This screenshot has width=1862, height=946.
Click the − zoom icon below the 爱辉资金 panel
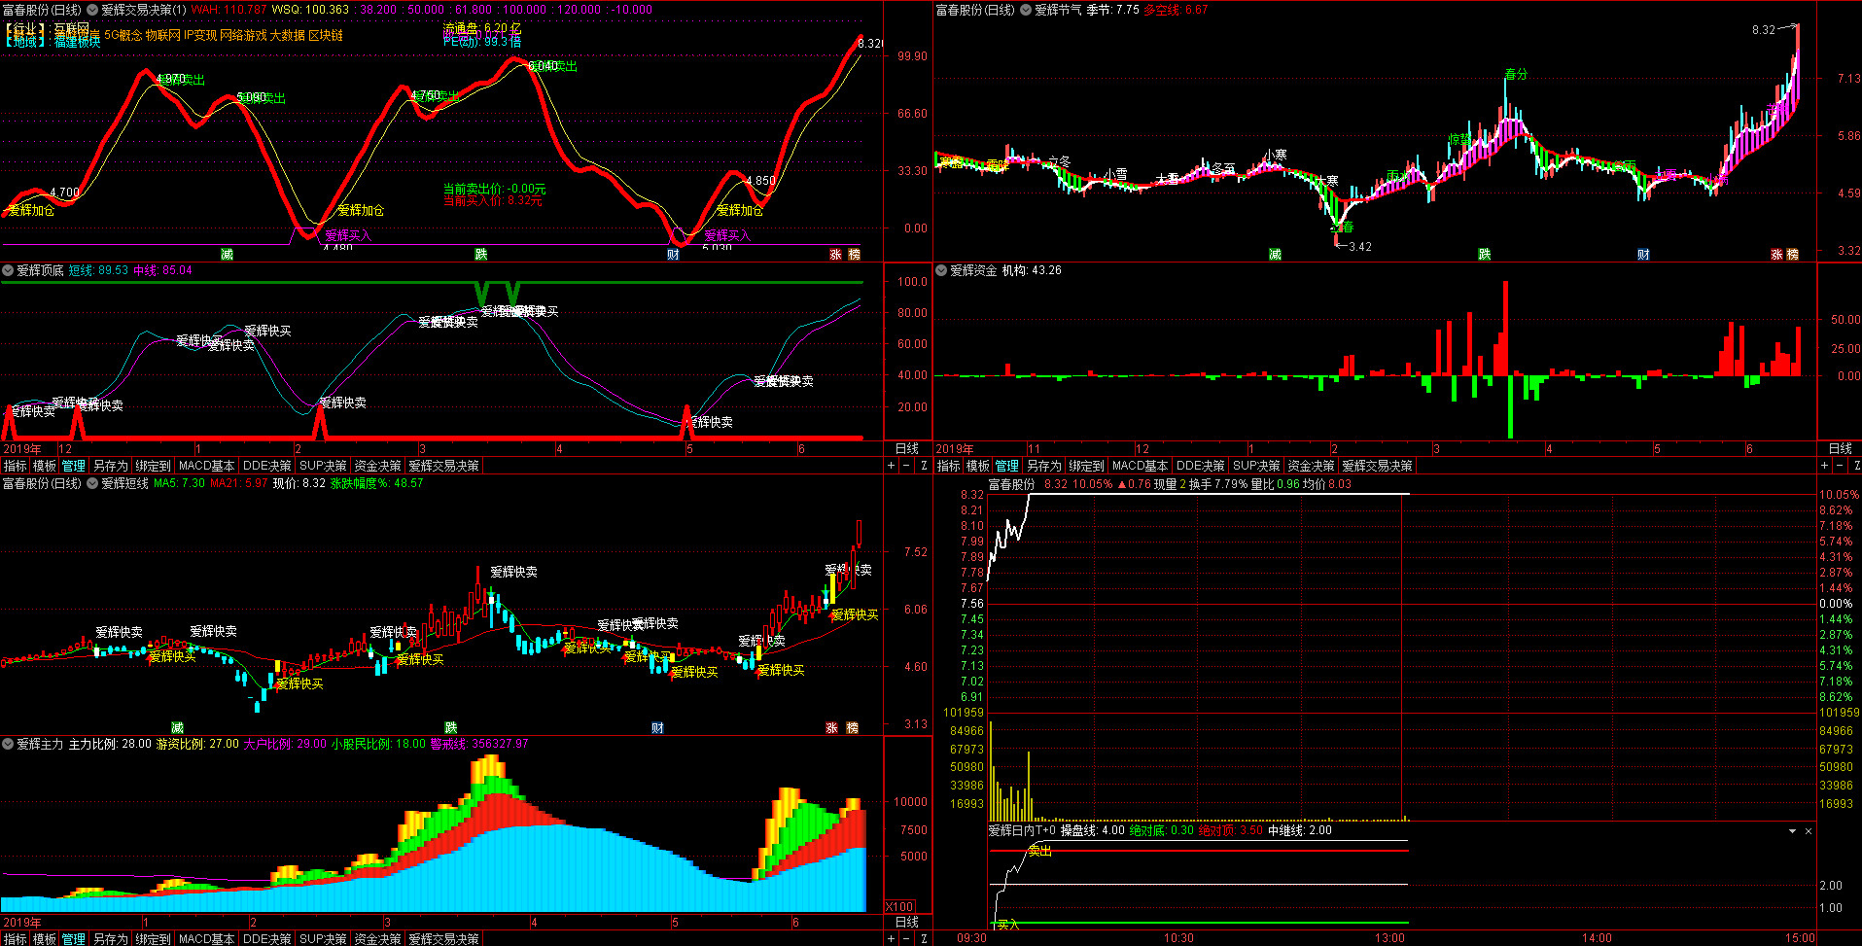[1840, 466]
